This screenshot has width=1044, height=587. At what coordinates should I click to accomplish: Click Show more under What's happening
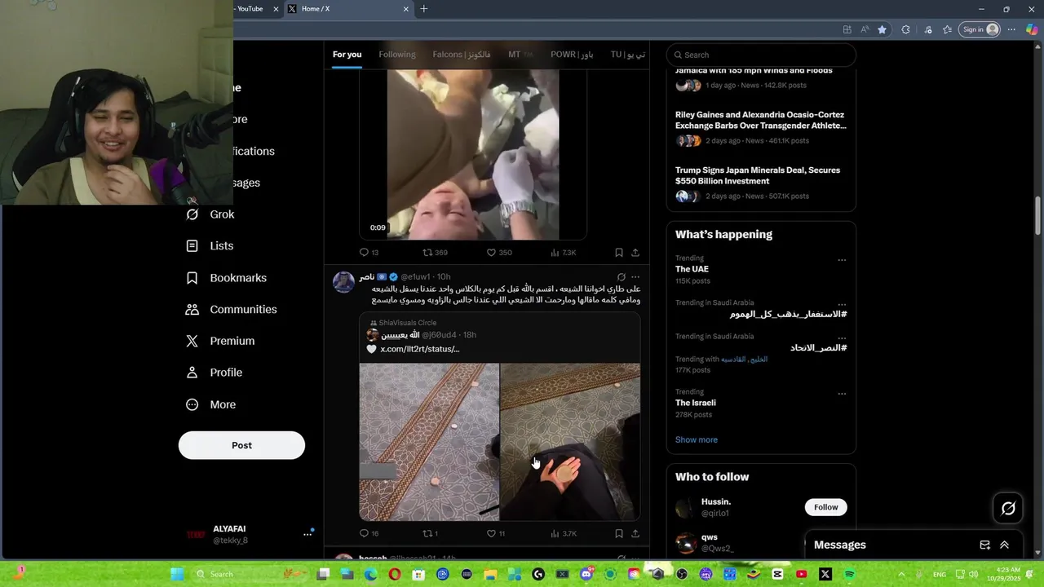[x=697, y=439]
